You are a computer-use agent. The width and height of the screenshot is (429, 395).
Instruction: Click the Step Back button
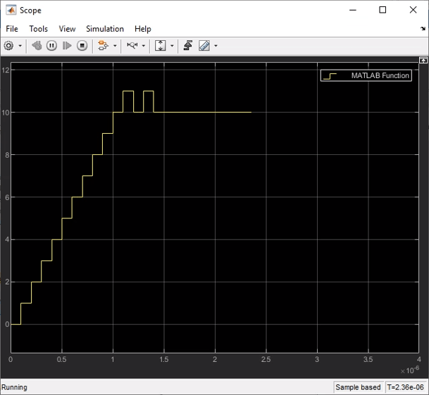pyautogui.click(x=37, y=46)
